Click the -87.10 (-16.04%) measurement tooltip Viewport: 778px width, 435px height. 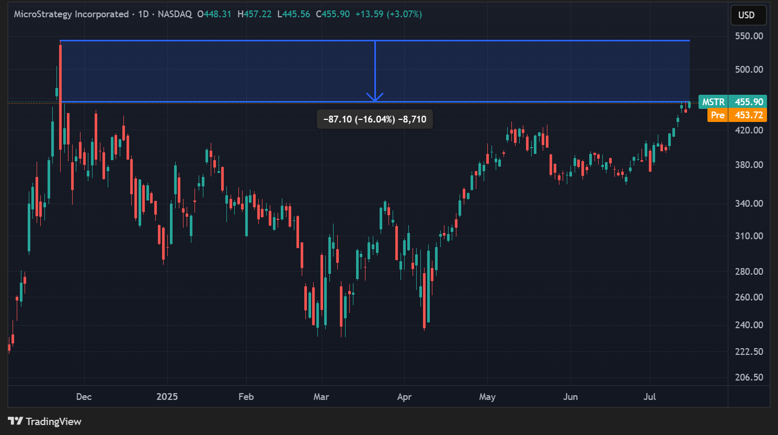[374, 119]
